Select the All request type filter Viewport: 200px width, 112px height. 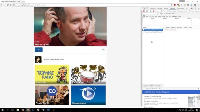coord(144,16)
